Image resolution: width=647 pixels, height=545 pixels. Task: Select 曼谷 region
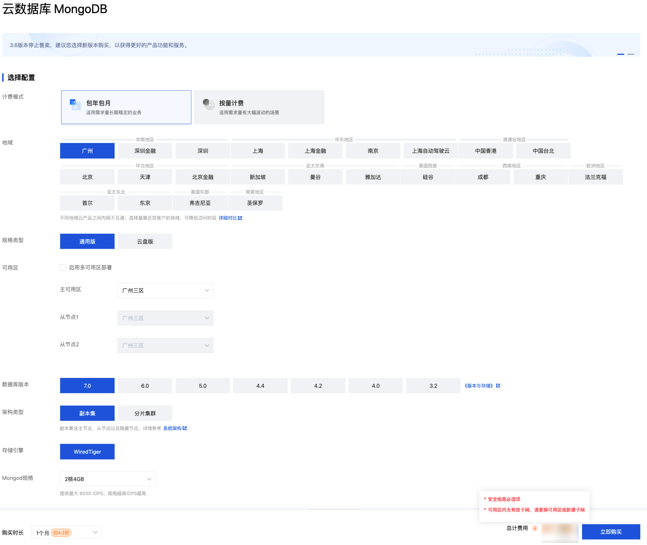pos(315,177)
